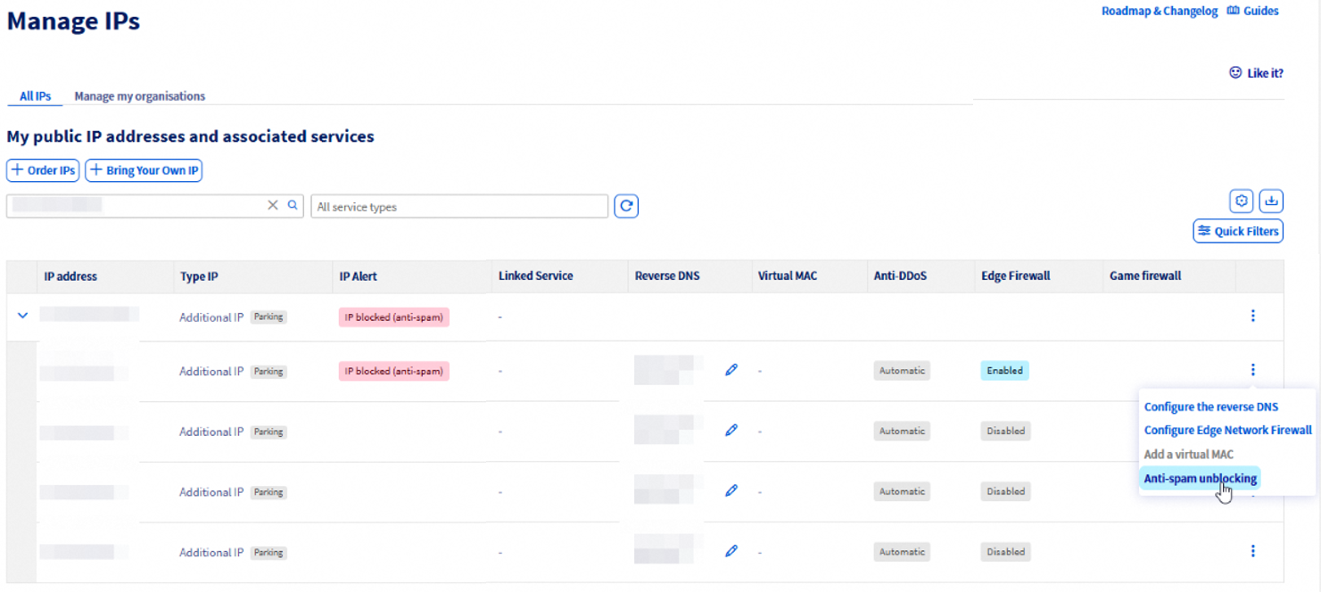
Task: Open the settings gear icon above Quick Filters
Action: (x=1242, y=201)
